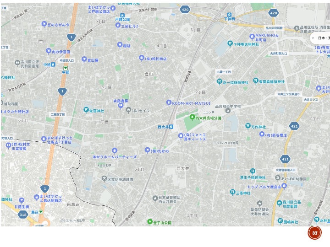Click the 蛇窪神社 shrine icon
The width and height of the screenshot is (330, 247).
click(x=86, y=110)
